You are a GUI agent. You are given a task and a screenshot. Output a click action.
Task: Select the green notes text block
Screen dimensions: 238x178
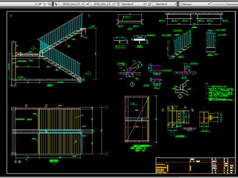220,92
